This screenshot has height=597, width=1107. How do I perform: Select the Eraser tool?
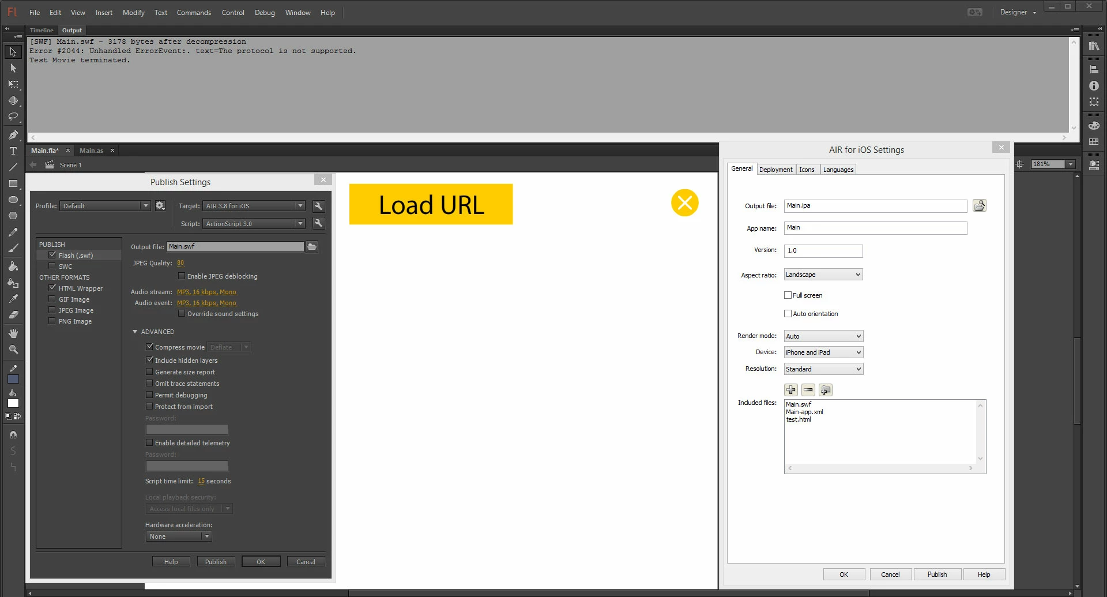[x=13, y=315]
